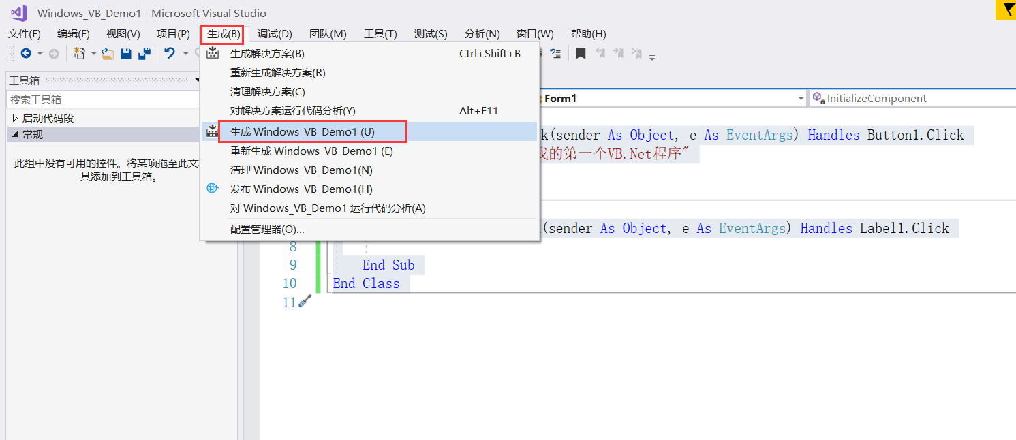1016x440 pixels.
Task: Open the 调试(D) menu
Action: (275, 33)
